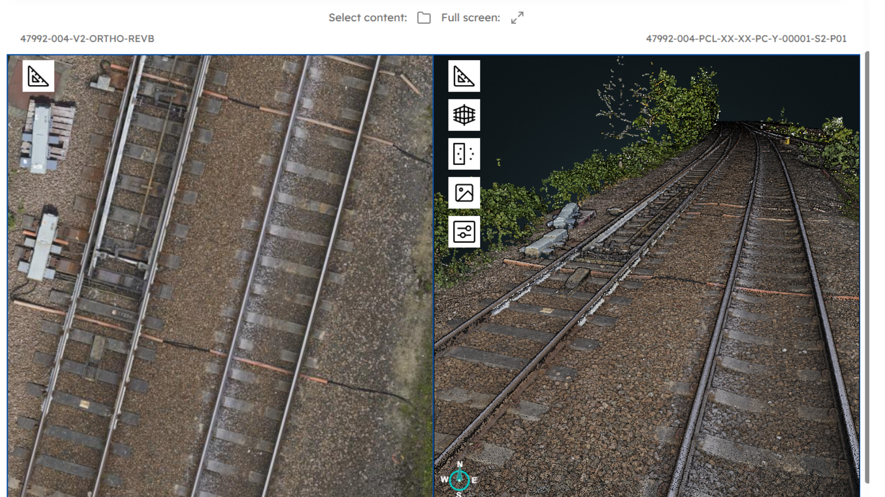Click the "Full screen:" label
Screen dimensions: 885x497
(x=470, y=18)
